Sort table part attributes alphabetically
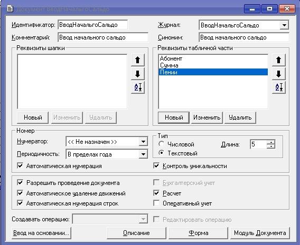Screen dimensions: 300x245 (278, 87)
